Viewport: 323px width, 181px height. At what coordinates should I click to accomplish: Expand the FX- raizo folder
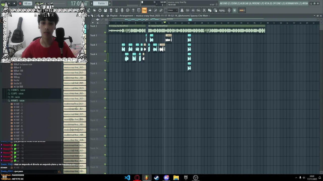pyautogui.click(x=15, y=97)
